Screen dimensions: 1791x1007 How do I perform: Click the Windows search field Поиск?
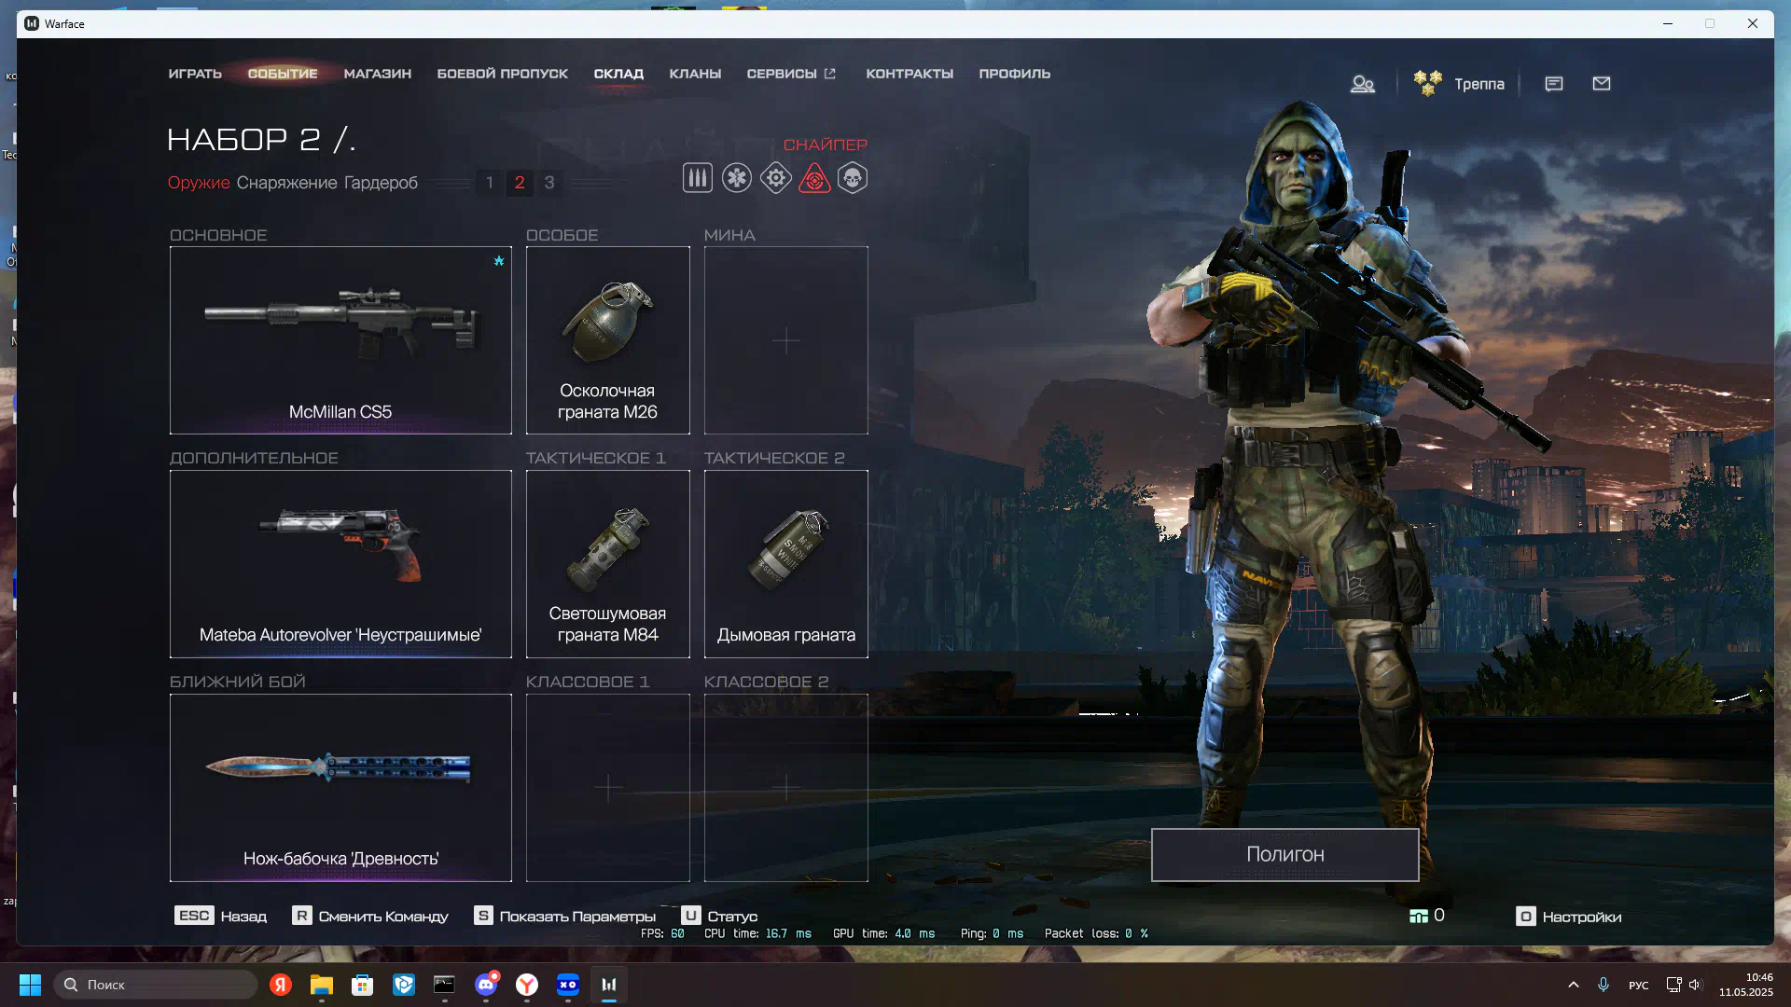click(156, 985)
